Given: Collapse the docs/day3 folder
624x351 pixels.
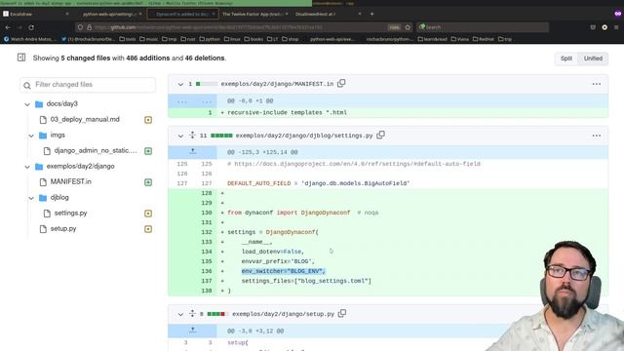Looking at the screenshot, I should 27,104.
